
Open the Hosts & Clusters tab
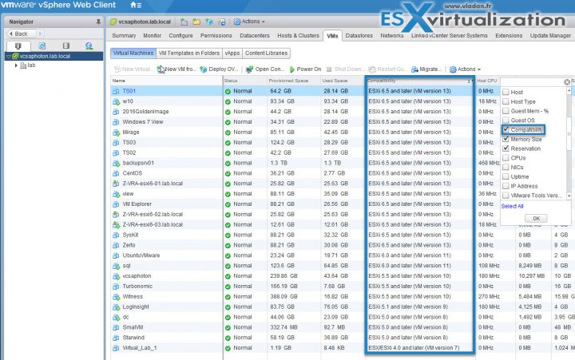[x=298, y=36]
